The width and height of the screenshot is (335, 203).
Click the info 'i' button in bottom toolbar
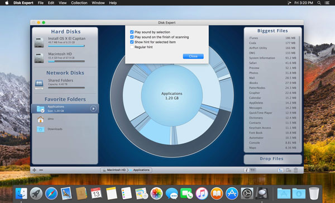pos(247,170)
